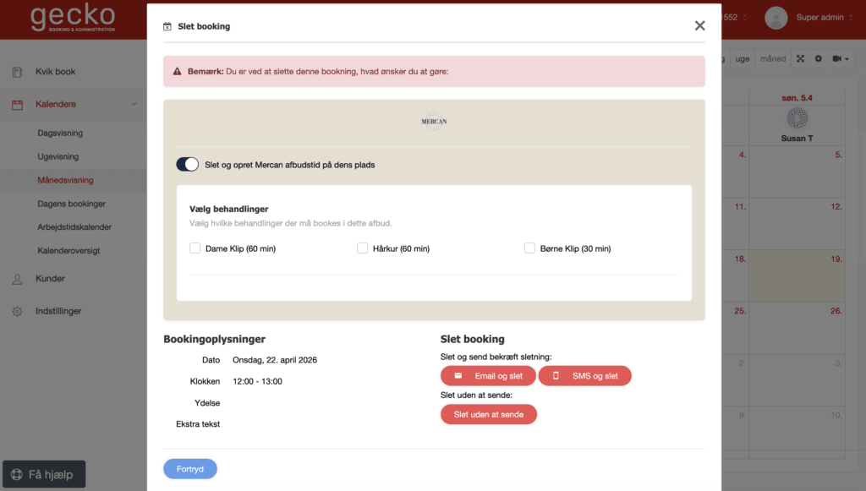Click the Email og slet button
This screenshot has width=866, height=491.
click(488, 376)
